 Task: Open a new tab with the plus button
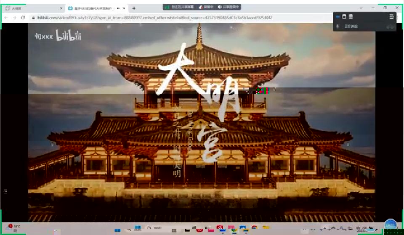(134, 8)
